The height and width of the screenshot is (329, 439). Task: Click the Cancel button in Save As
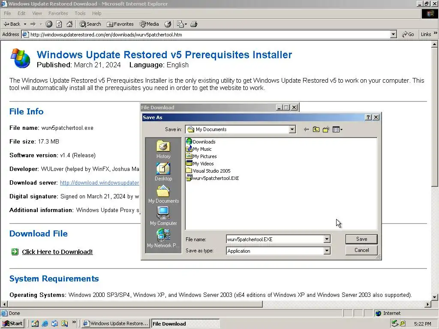361,250
